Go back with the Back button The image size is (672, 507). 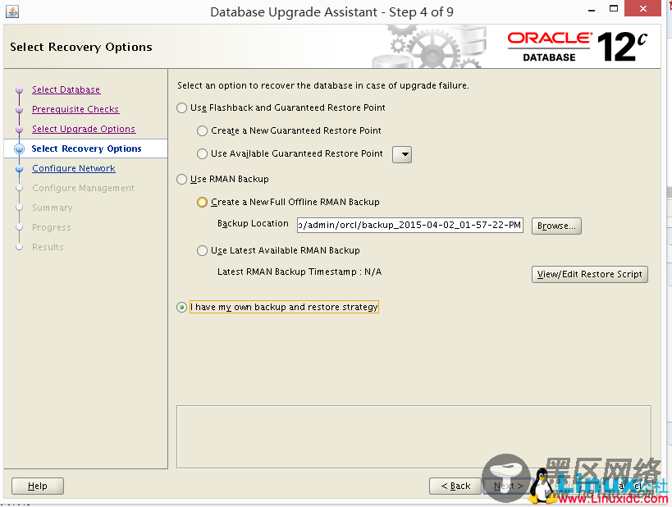[455, 486]
